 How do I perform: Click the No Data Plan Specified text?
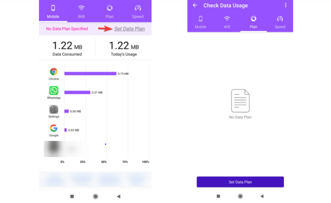67,29
